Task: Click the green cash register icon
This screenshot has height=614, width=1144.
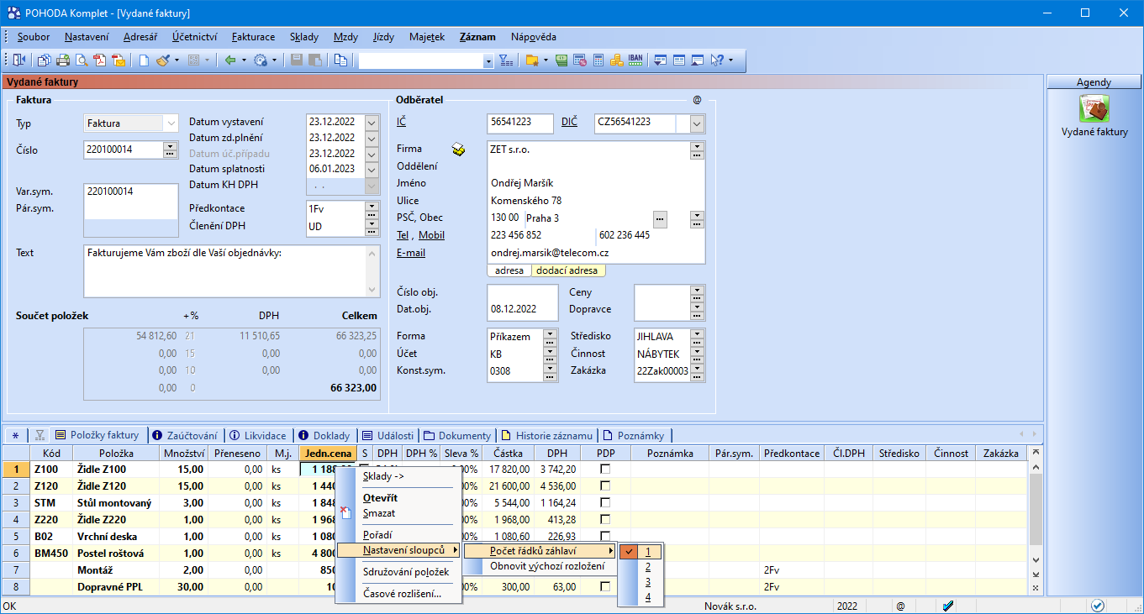Action: click(x=562, y=60)
